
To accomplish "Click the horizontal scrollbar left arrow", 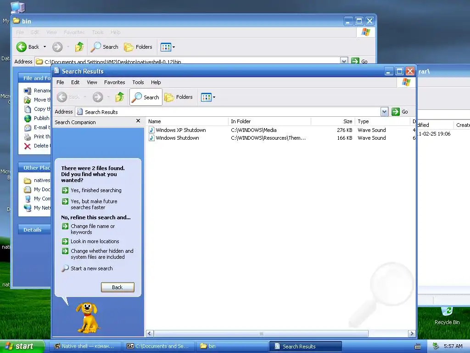I will (150, 334).
